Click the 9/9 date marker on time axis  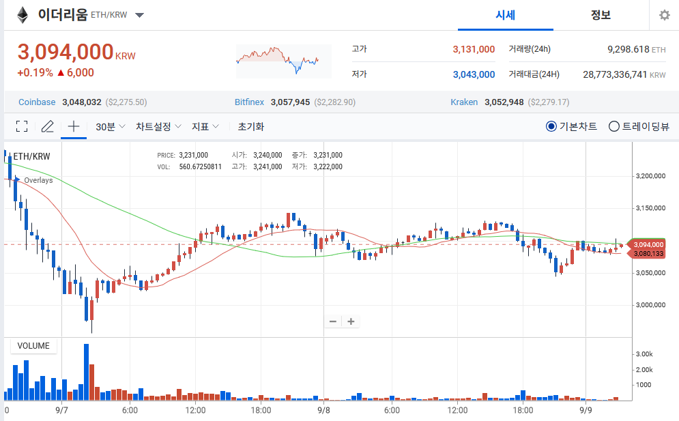coord(586,410)
